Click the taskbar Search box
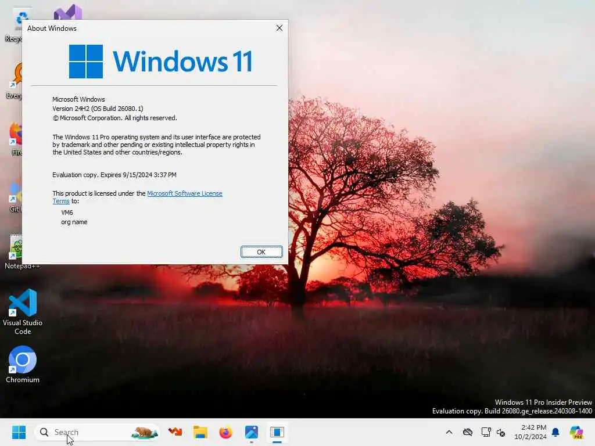 (x=97, y=432)
